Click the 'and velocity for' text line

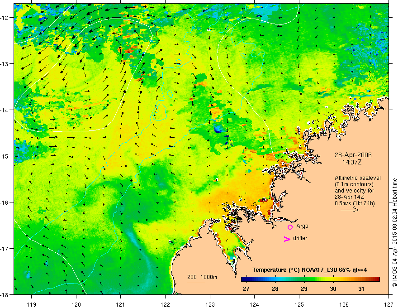tap(354, 191)
